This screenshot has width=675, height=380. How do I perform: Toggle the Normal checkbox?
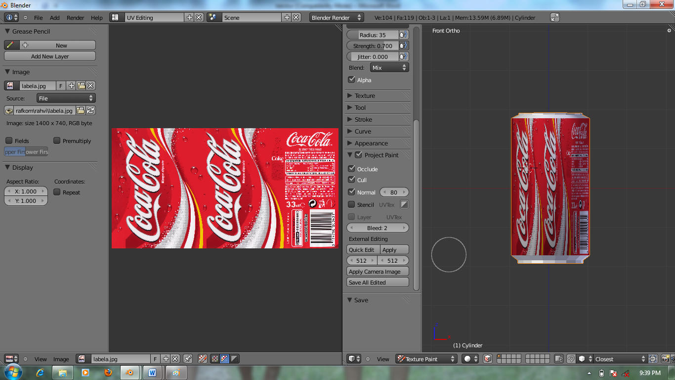351,192
